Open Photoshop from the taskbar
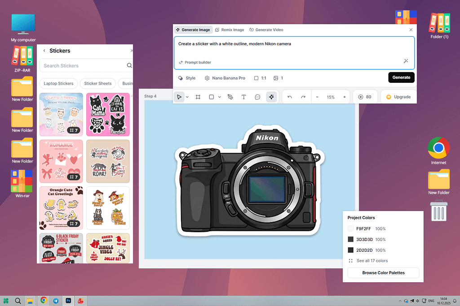Viewport: 460px width, 306px height. click(x=68, y=301)
